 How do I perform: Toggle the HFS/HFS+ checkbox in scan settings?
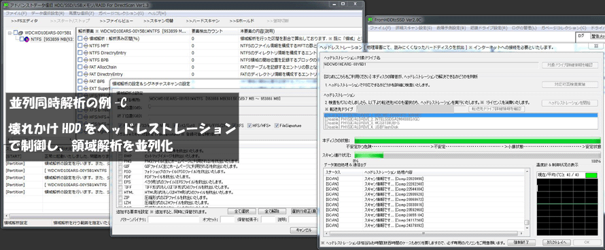[x=249, y=126]
